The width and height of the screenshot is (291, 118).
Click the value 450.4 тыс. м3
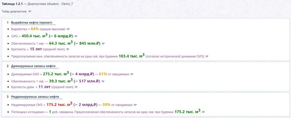[35, 36]
